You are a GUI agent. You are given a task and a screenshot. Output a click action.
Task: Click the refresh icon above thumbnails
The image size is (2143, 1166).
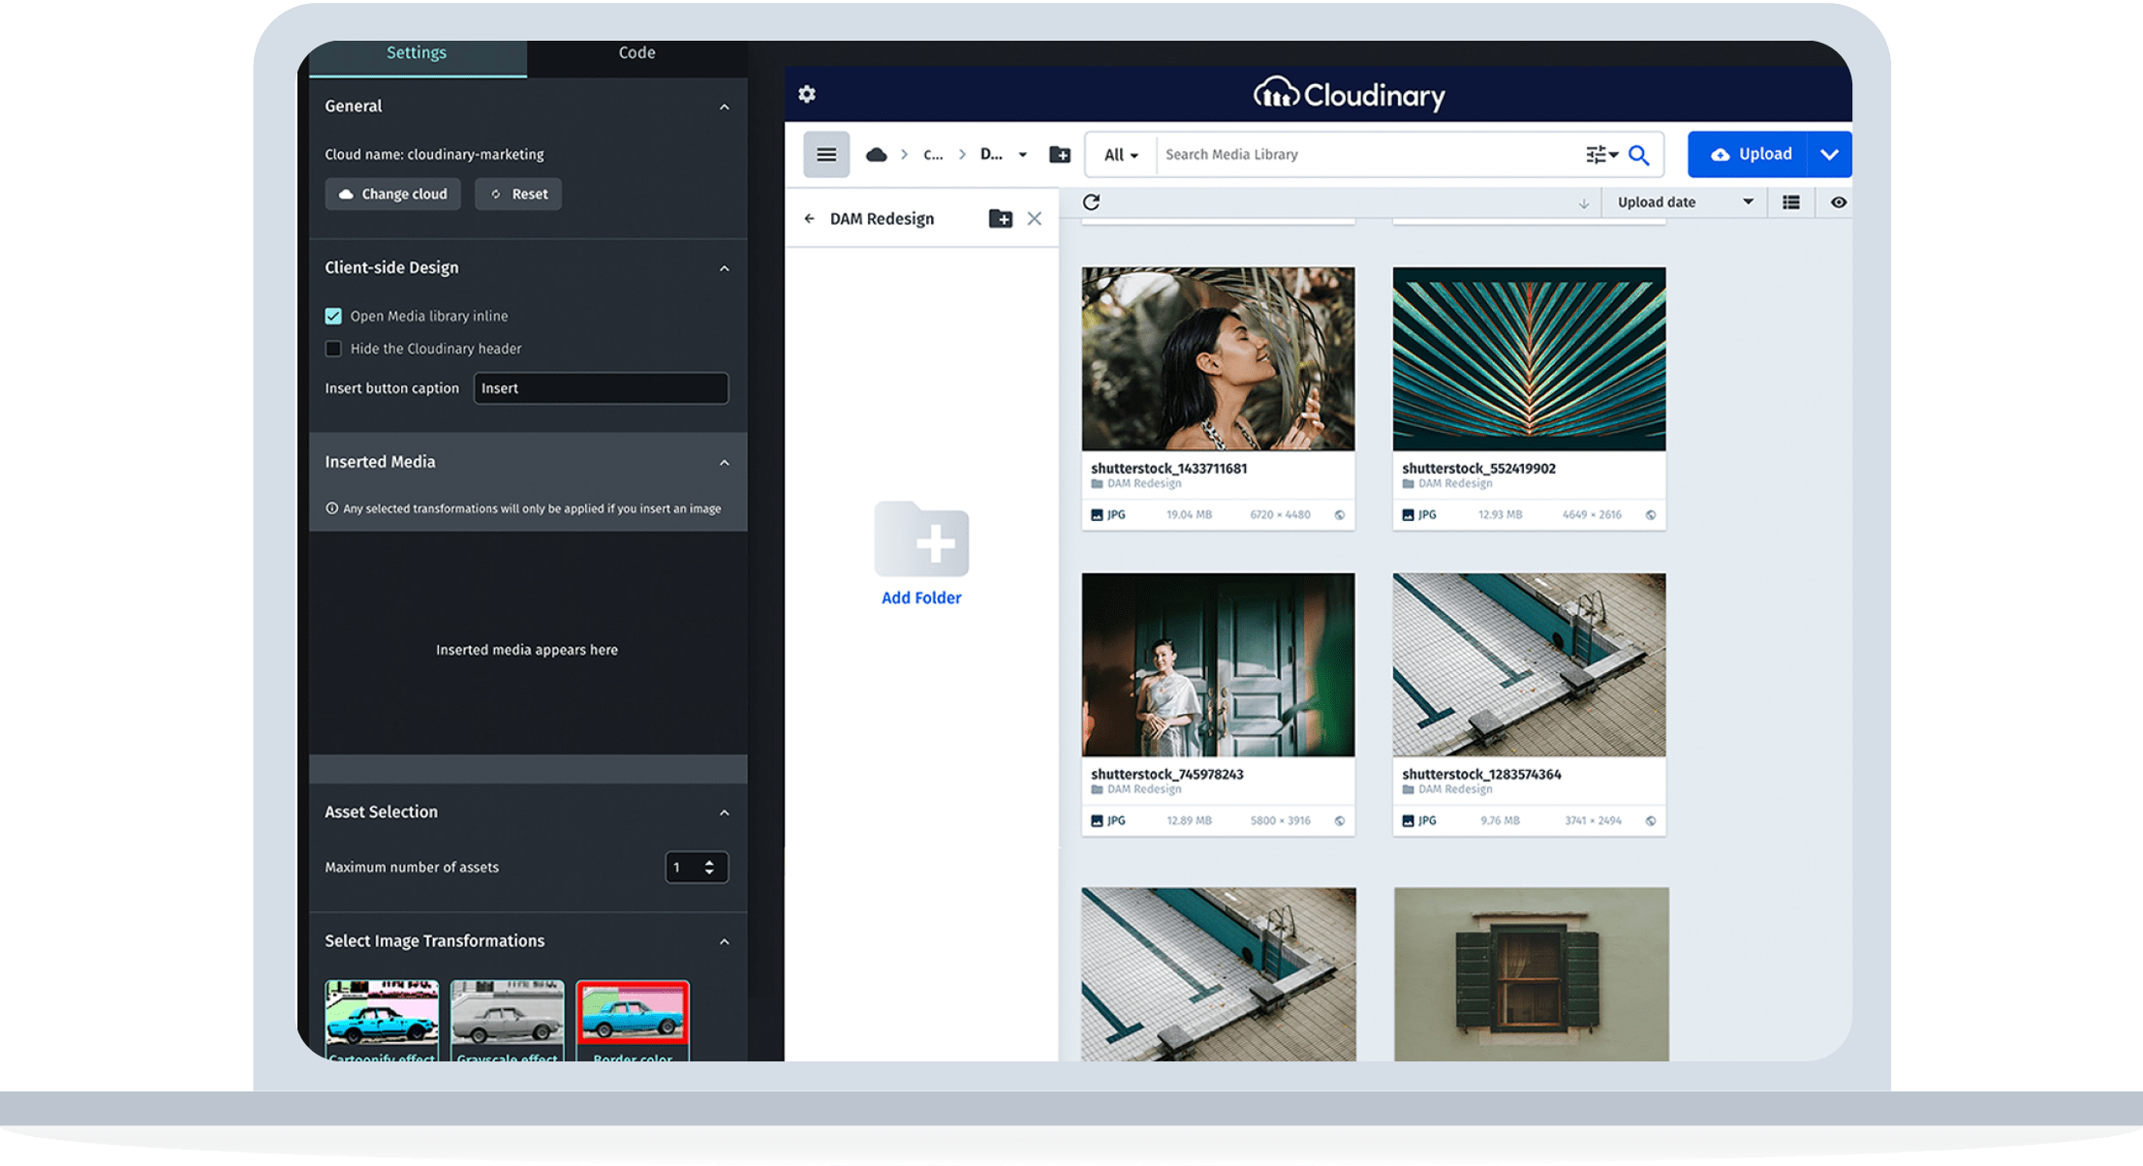pyautogui.click(x=1091, y=202)
